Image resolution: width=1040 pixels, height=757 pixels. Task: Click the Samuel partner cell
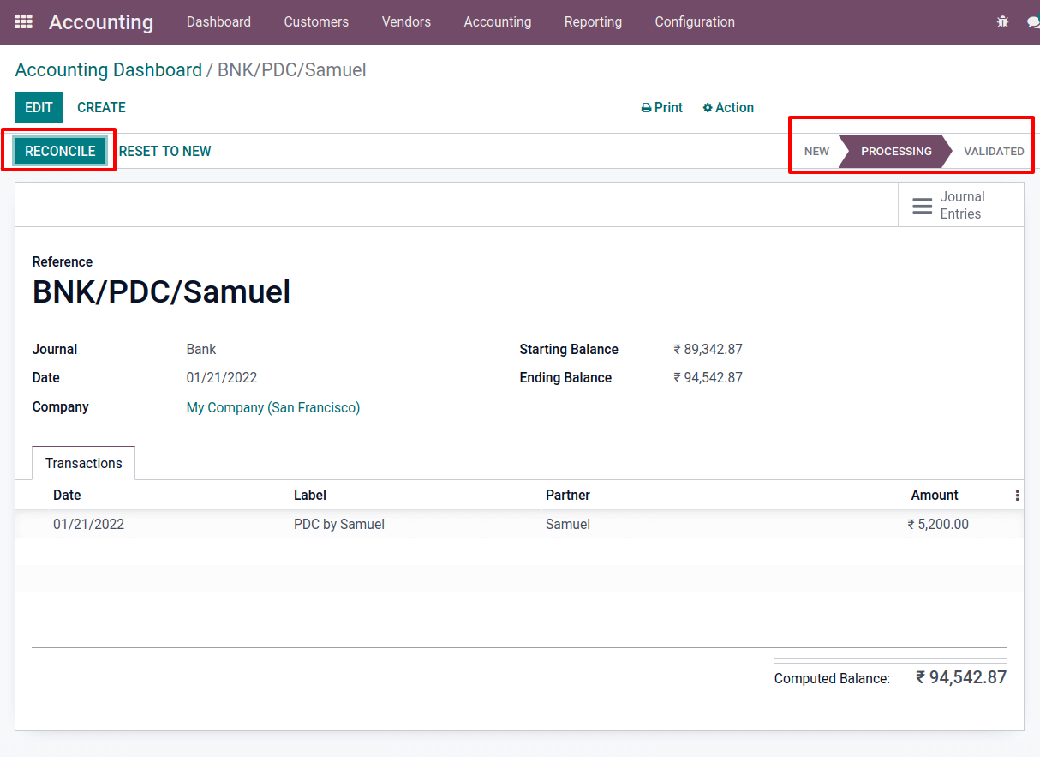click(x=568, y=524)
